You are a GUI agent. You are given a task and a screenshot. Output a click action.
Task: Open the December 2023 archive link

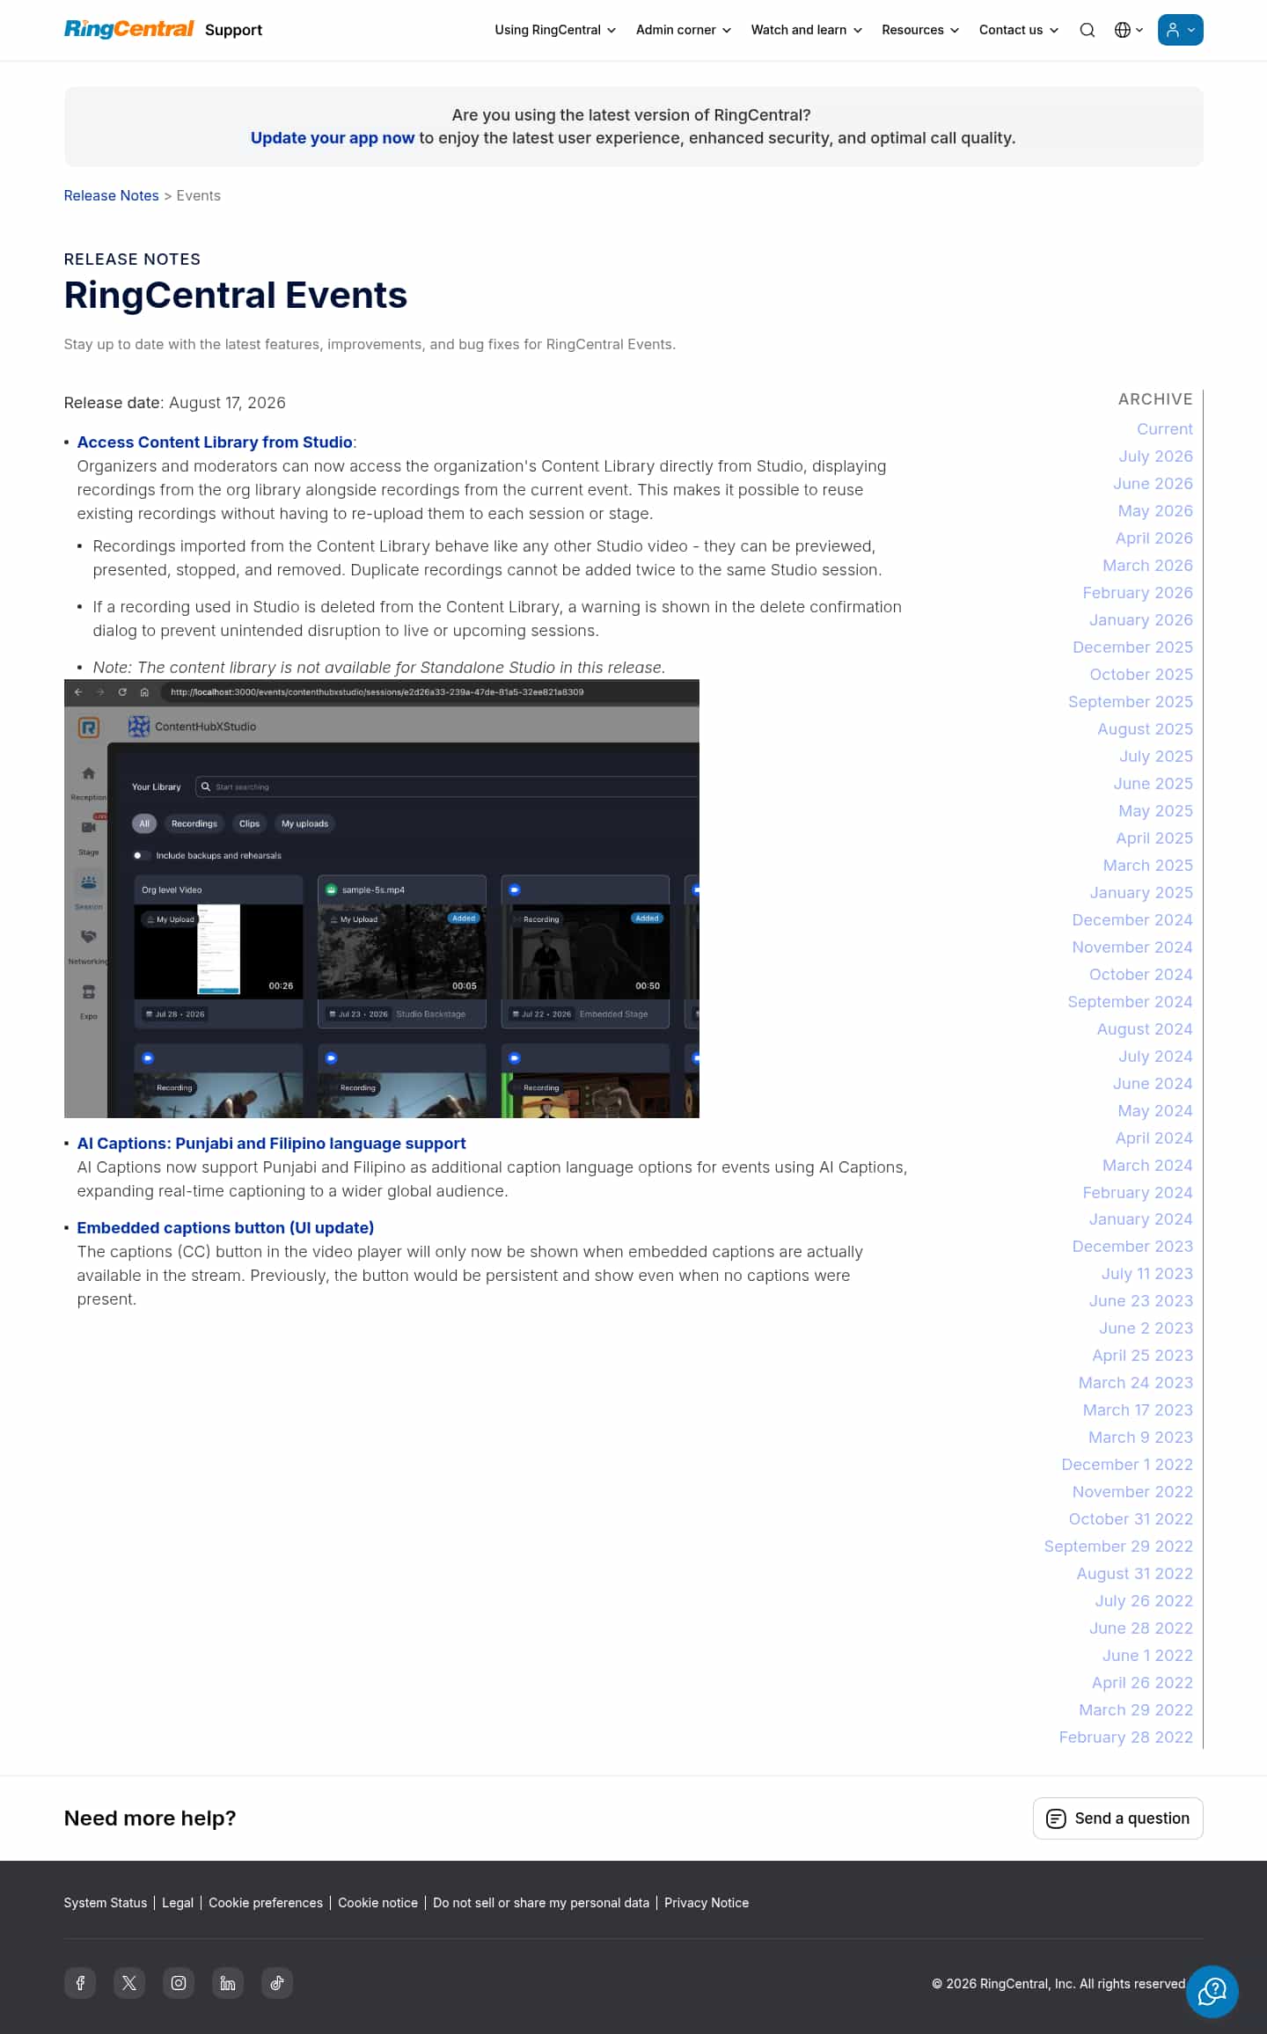[x=1132, y=1247]
